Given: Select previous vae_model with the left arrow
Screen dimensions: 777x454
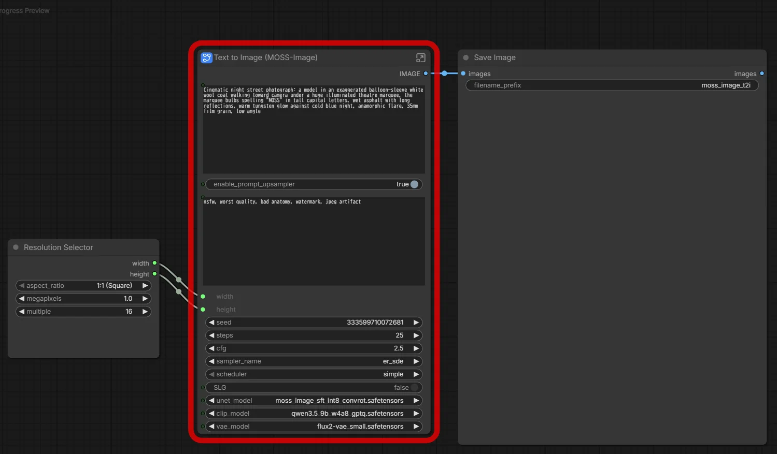Looking at the screenshot, I should 211,427.
